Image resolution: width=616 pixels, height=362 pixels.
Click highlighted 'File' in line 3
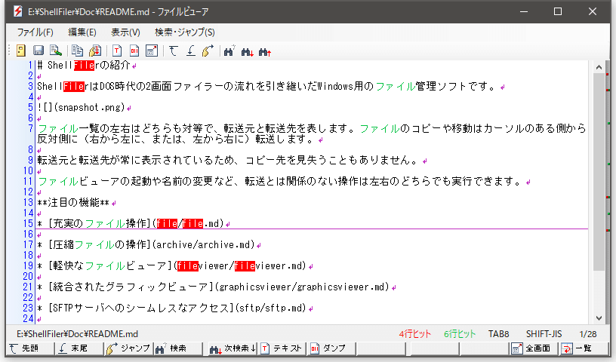(74, 87)
